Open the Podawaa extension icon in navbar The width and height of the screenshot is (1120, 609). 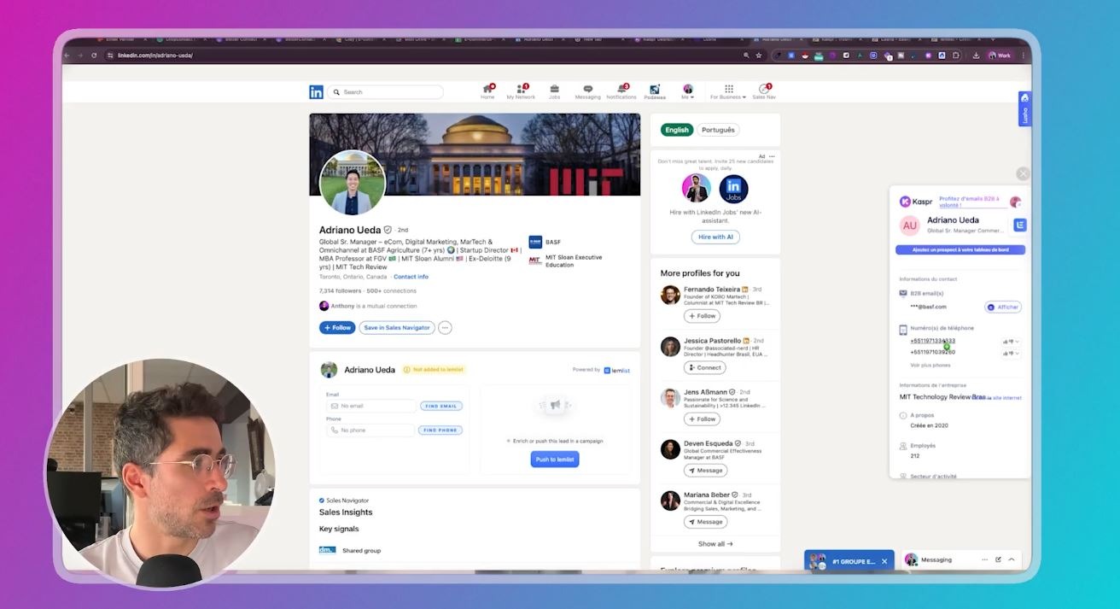tap(655, 91)
